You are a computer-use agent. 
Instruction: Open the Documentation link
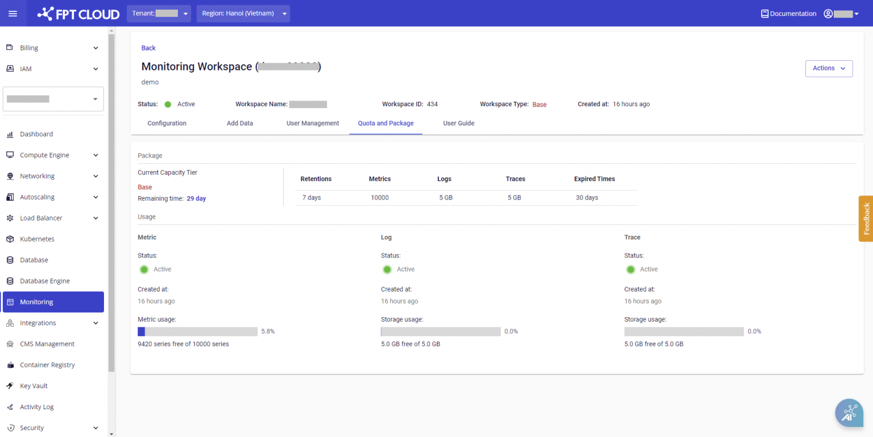coord(788,14)
